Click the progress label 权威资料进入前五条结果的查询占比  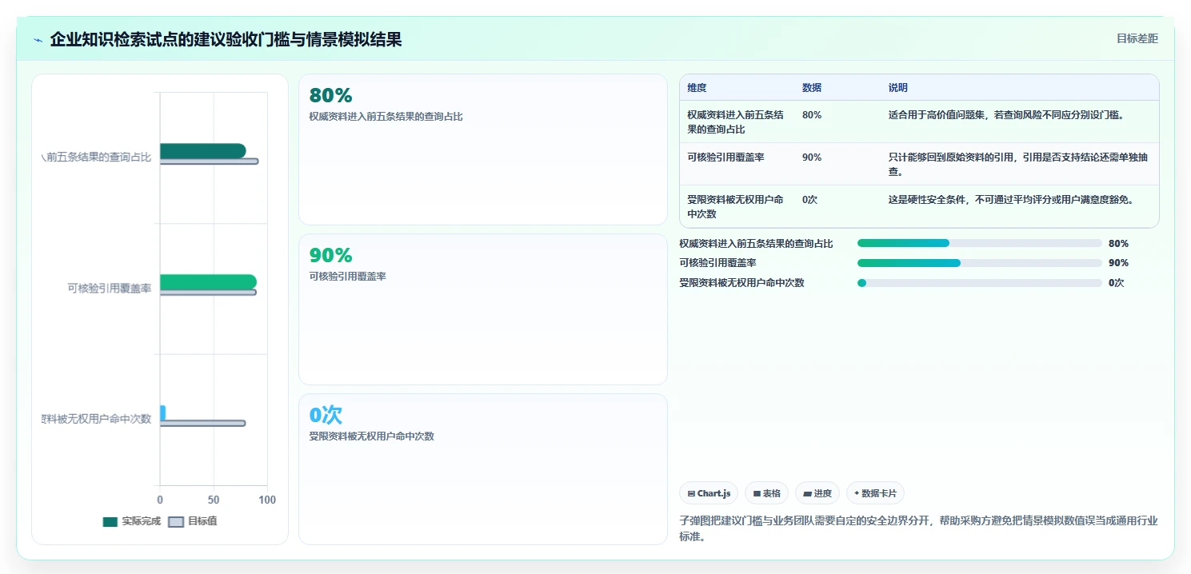(756, 244)
